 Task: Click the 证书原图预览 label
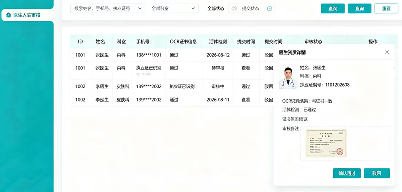tap(295, 119)
